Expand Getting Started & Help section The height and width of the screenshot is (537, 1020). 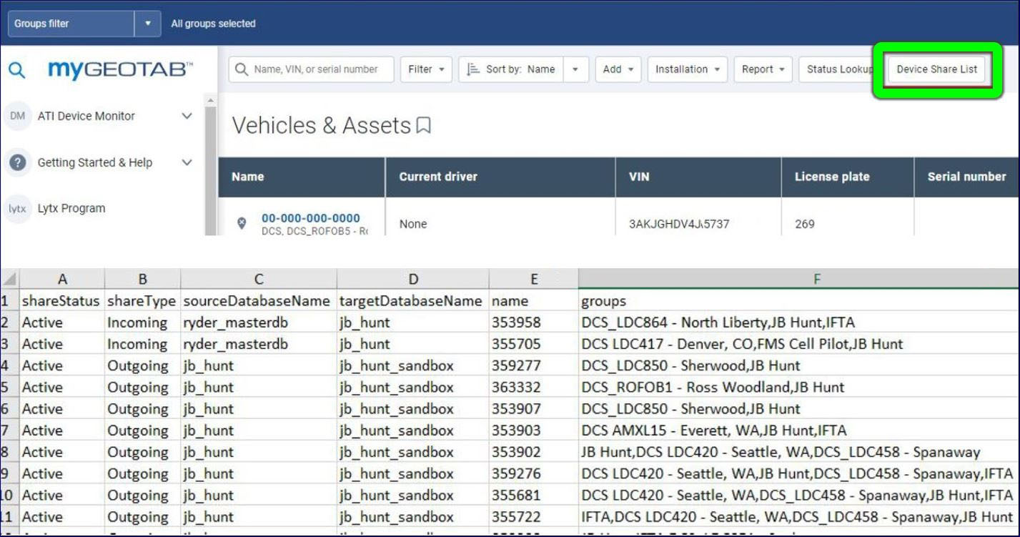click(187, 162)
